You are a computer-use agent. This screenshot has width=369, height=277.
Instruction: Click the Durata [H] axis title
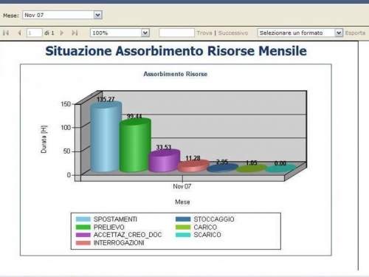[x=44, y=139]
